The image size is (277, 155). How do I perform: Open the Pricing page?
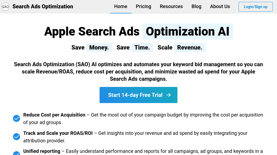(143, 6)
